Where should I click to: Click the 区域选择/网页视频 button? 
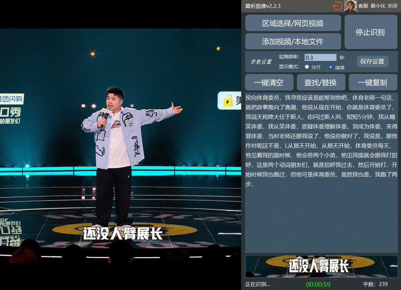pos(293,23)
